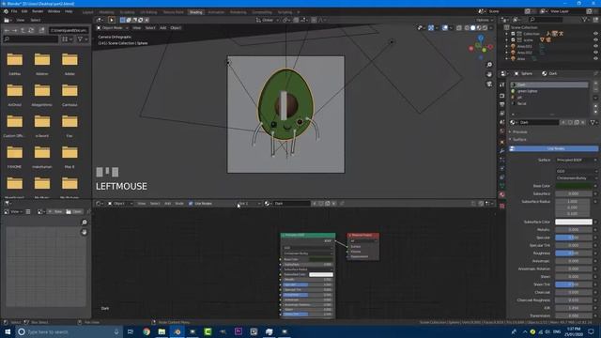Viewport: 601px width, 338px height.
Task: Toggle visibility of Scene row in outliner
Action: point(595,39)
